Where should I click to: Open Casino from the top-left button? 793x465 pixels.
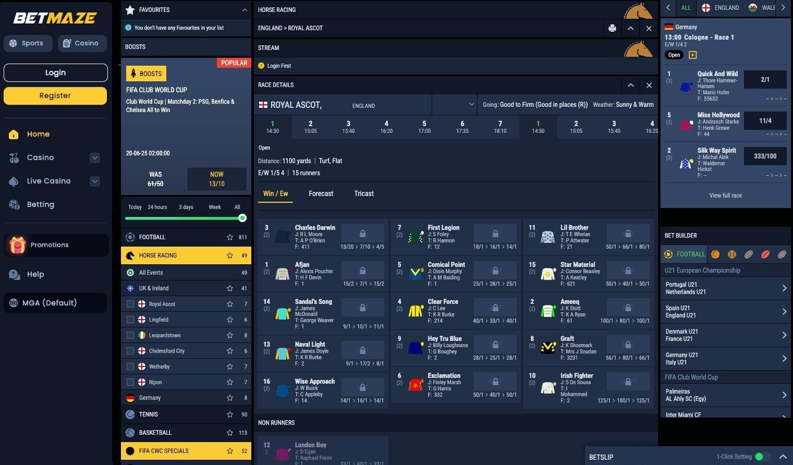click(82, 43)
